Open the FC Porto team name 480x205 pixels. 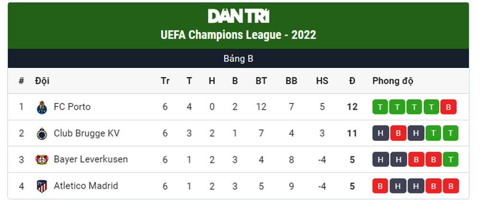click(72, 107)
